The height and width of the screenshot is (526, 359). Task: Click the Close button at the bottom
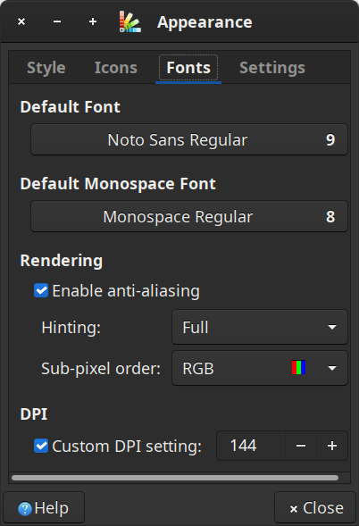(x=315, y=508)
